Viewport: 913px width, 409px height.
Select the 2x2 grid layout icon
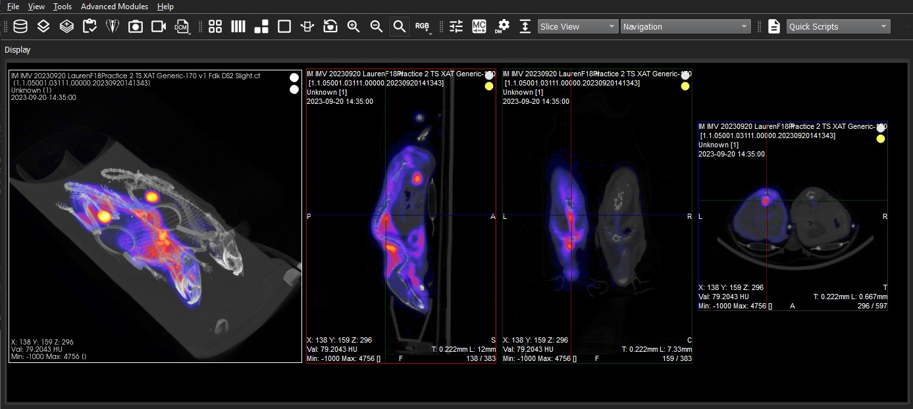point(215,26)
